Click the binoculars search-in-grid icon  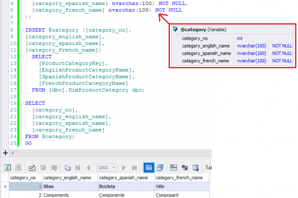click(x=184, y=168)
